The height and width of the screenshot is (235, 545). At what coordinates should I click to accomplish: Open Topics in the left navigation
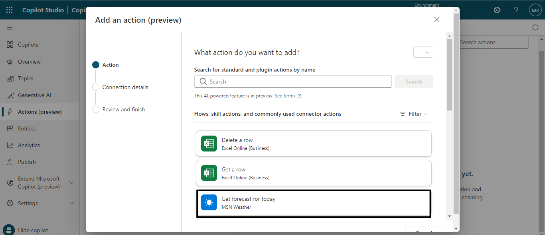pyautogui.click(x=26, y=78)
